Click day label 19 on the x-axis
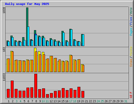Image resolution: width=134 pixels, height=104 pixels. point(79,101)
